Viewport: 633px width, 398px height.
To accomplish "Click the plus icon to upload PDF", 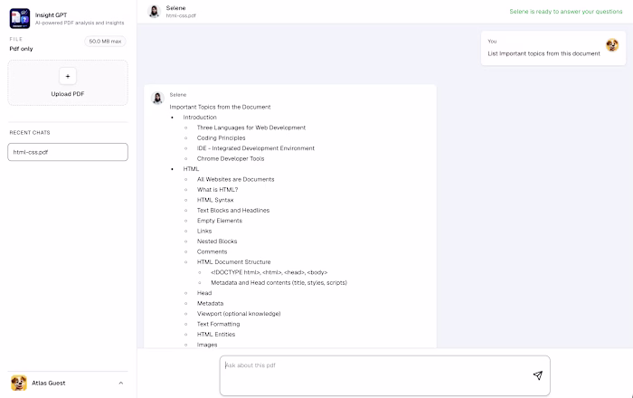I will click(68, 76).
